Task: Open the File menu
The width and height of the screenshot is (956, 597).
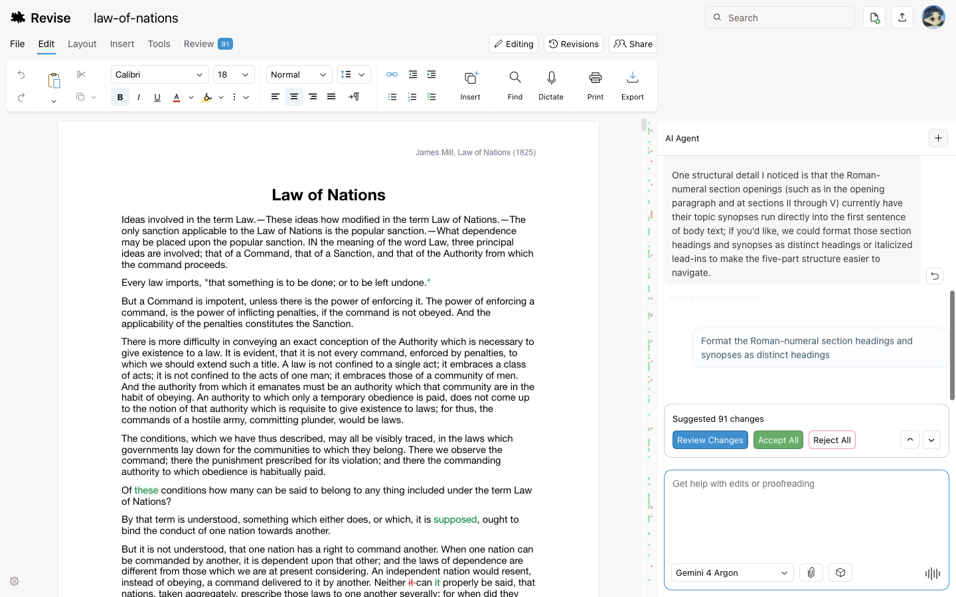Action: 17,44
